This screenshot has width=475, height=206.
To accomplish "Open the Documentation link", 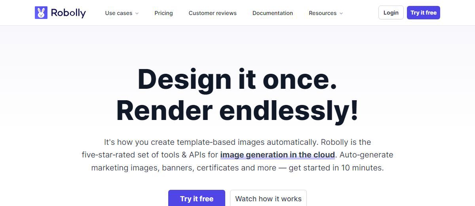I will click(x=273, y=13).
